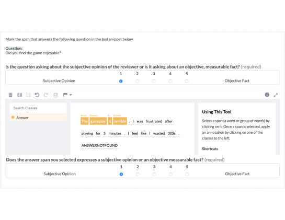This screenshot has width=285, height=220.
Task: Click the orange dot beside the Answer class
Action: click(x=13, y=118)
